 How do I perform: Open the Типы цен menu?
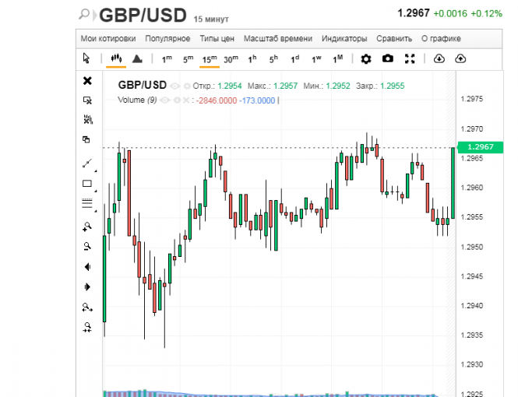(217, 39)
